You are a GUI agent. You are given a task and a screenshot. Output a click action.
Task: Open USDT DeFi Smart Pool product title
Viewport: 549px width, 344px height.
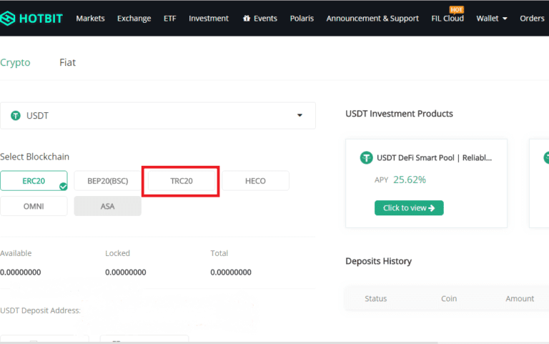click(434, 157)
